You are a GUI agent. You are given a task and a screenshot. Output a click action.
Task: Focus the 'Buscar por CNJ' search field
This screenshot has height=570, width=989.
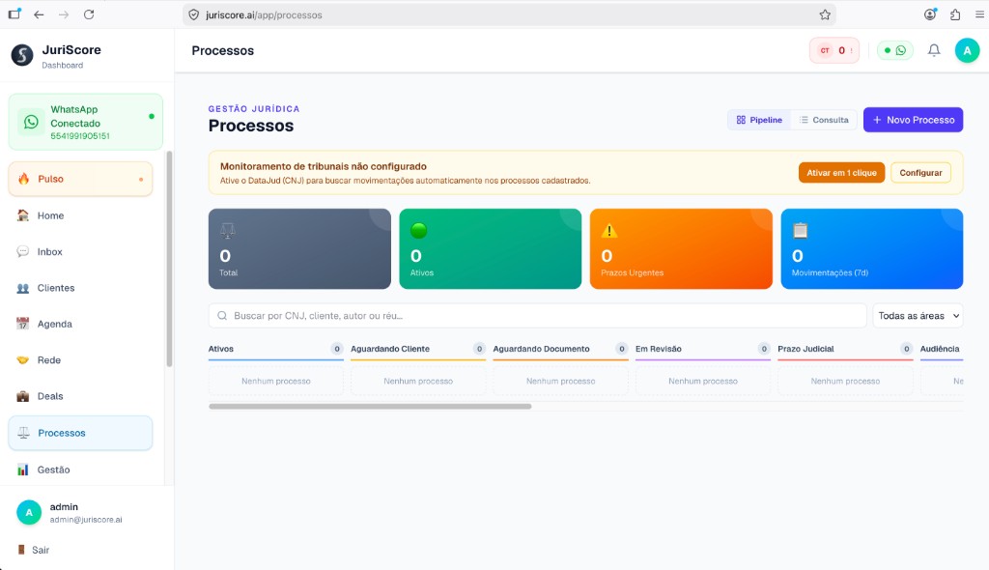[537, 316]
